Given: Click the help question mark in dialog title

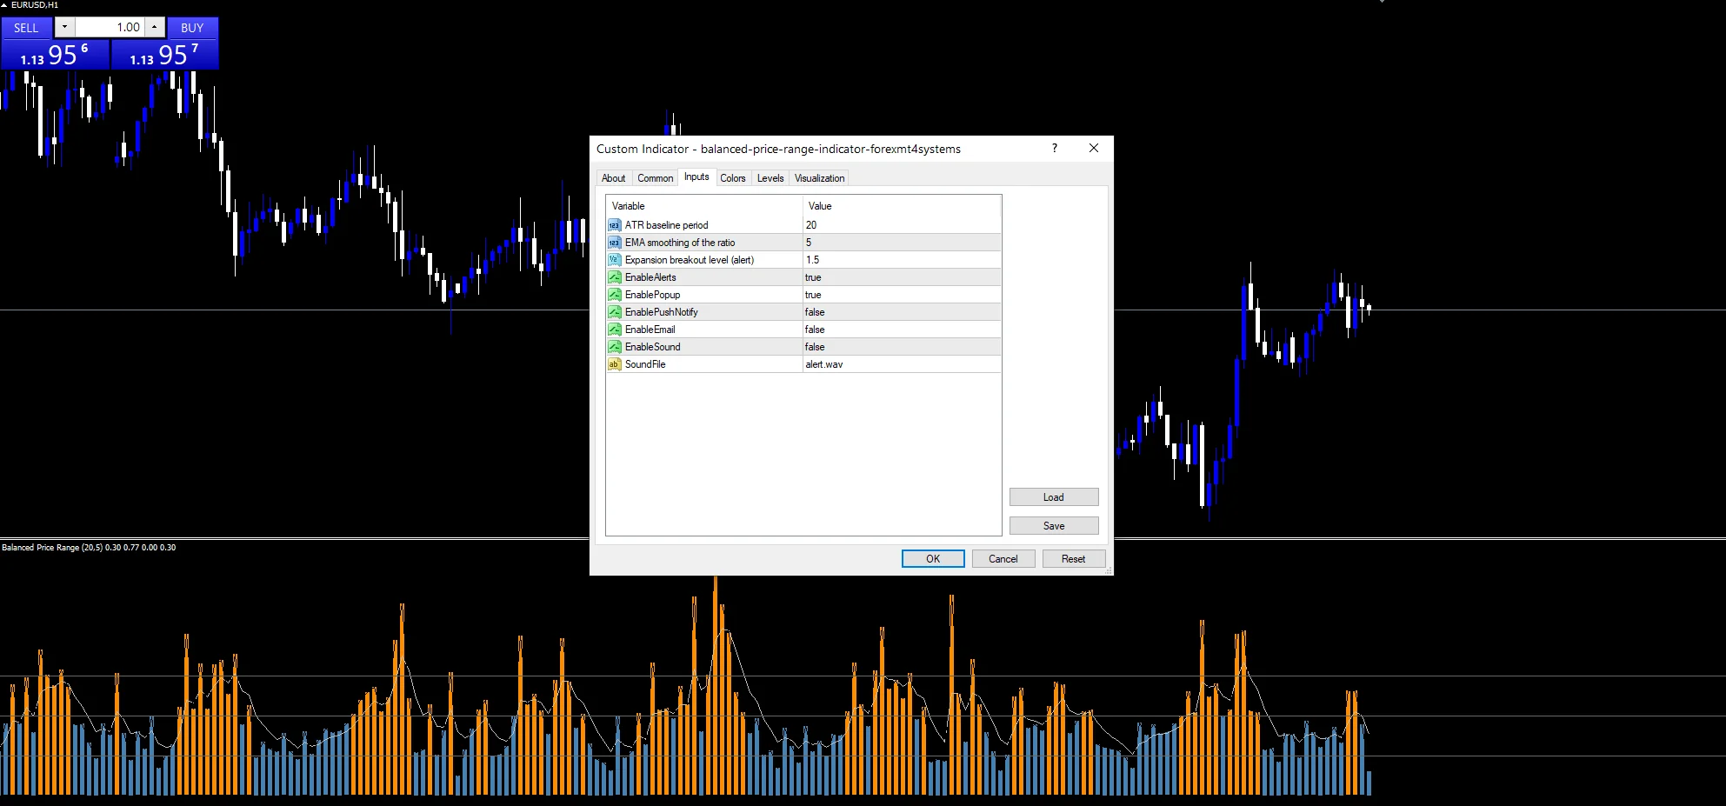Looking at the screenshot, I should pos(1055,149).
